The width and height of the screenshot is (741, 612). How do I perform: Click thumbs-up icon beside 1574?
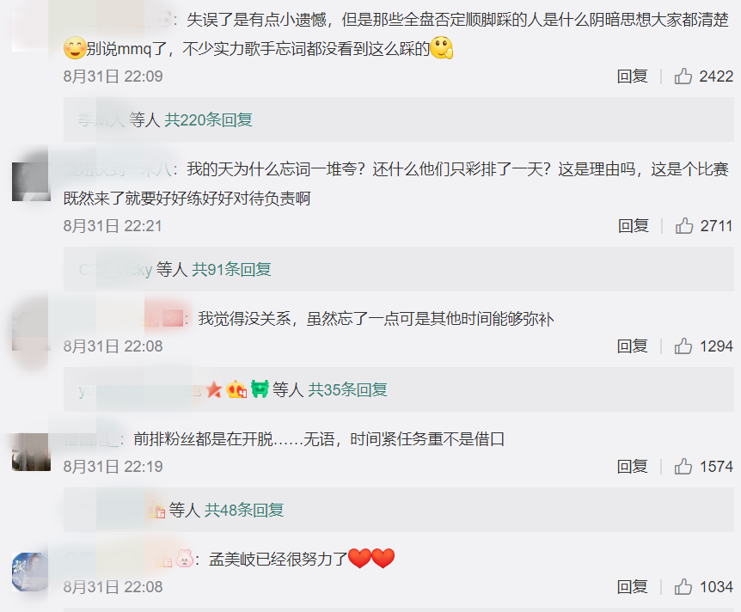pyautogui.click(x=683, y=467)
